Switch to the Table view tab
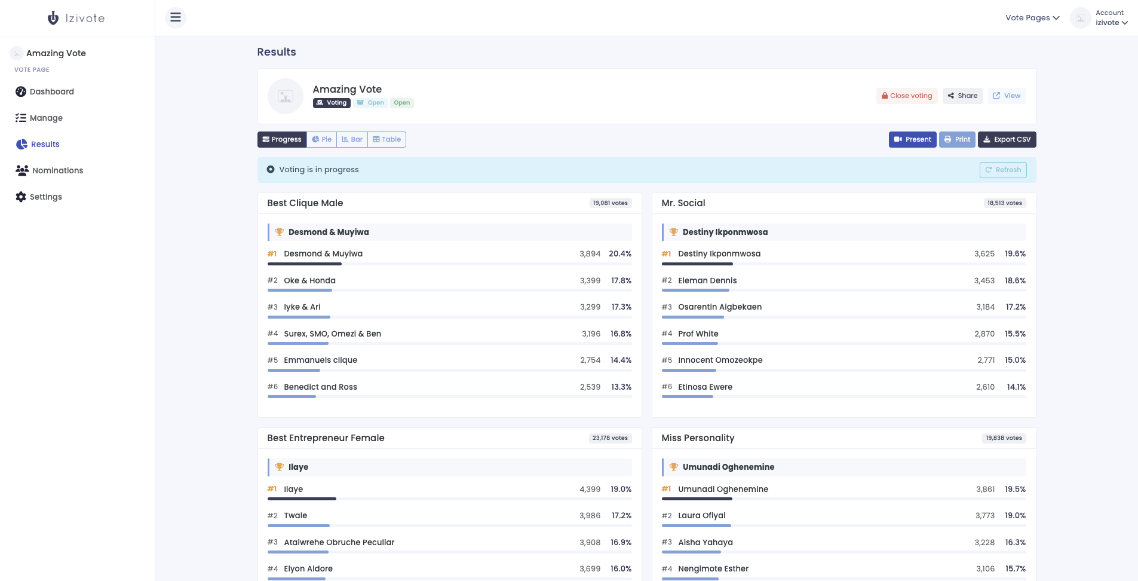1138x581 pixels. click(x=387, y=139)
